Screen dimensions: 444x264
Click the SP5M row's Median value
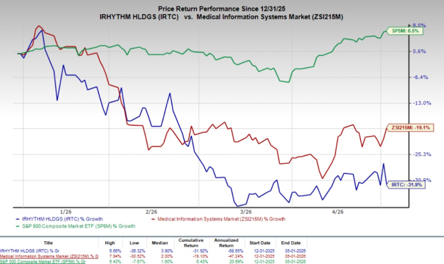coord(166,262)
